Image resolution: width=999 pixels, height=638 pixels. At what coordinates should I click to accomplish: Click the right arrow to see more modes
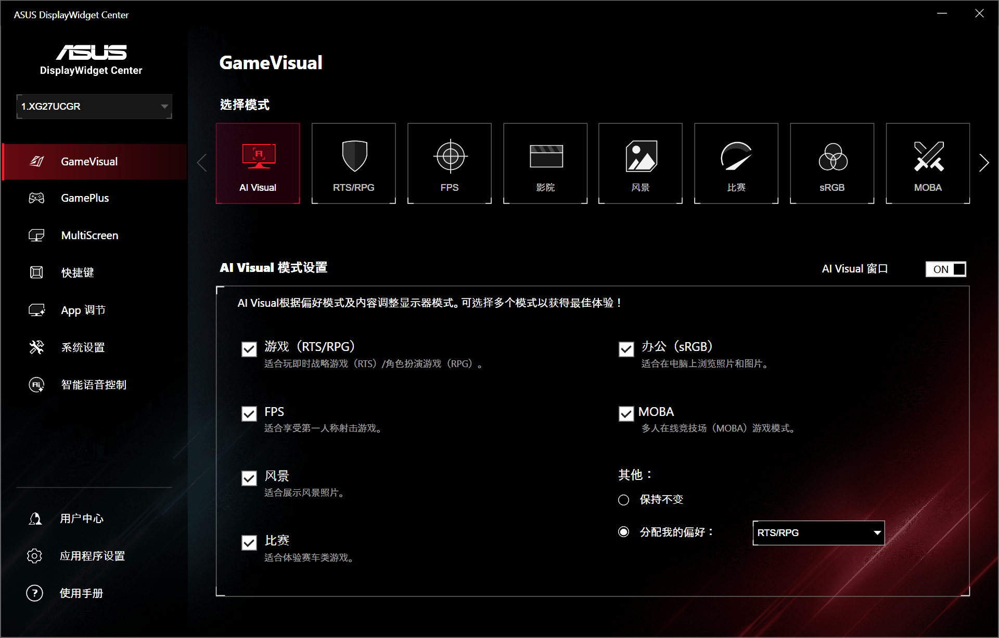984,162
